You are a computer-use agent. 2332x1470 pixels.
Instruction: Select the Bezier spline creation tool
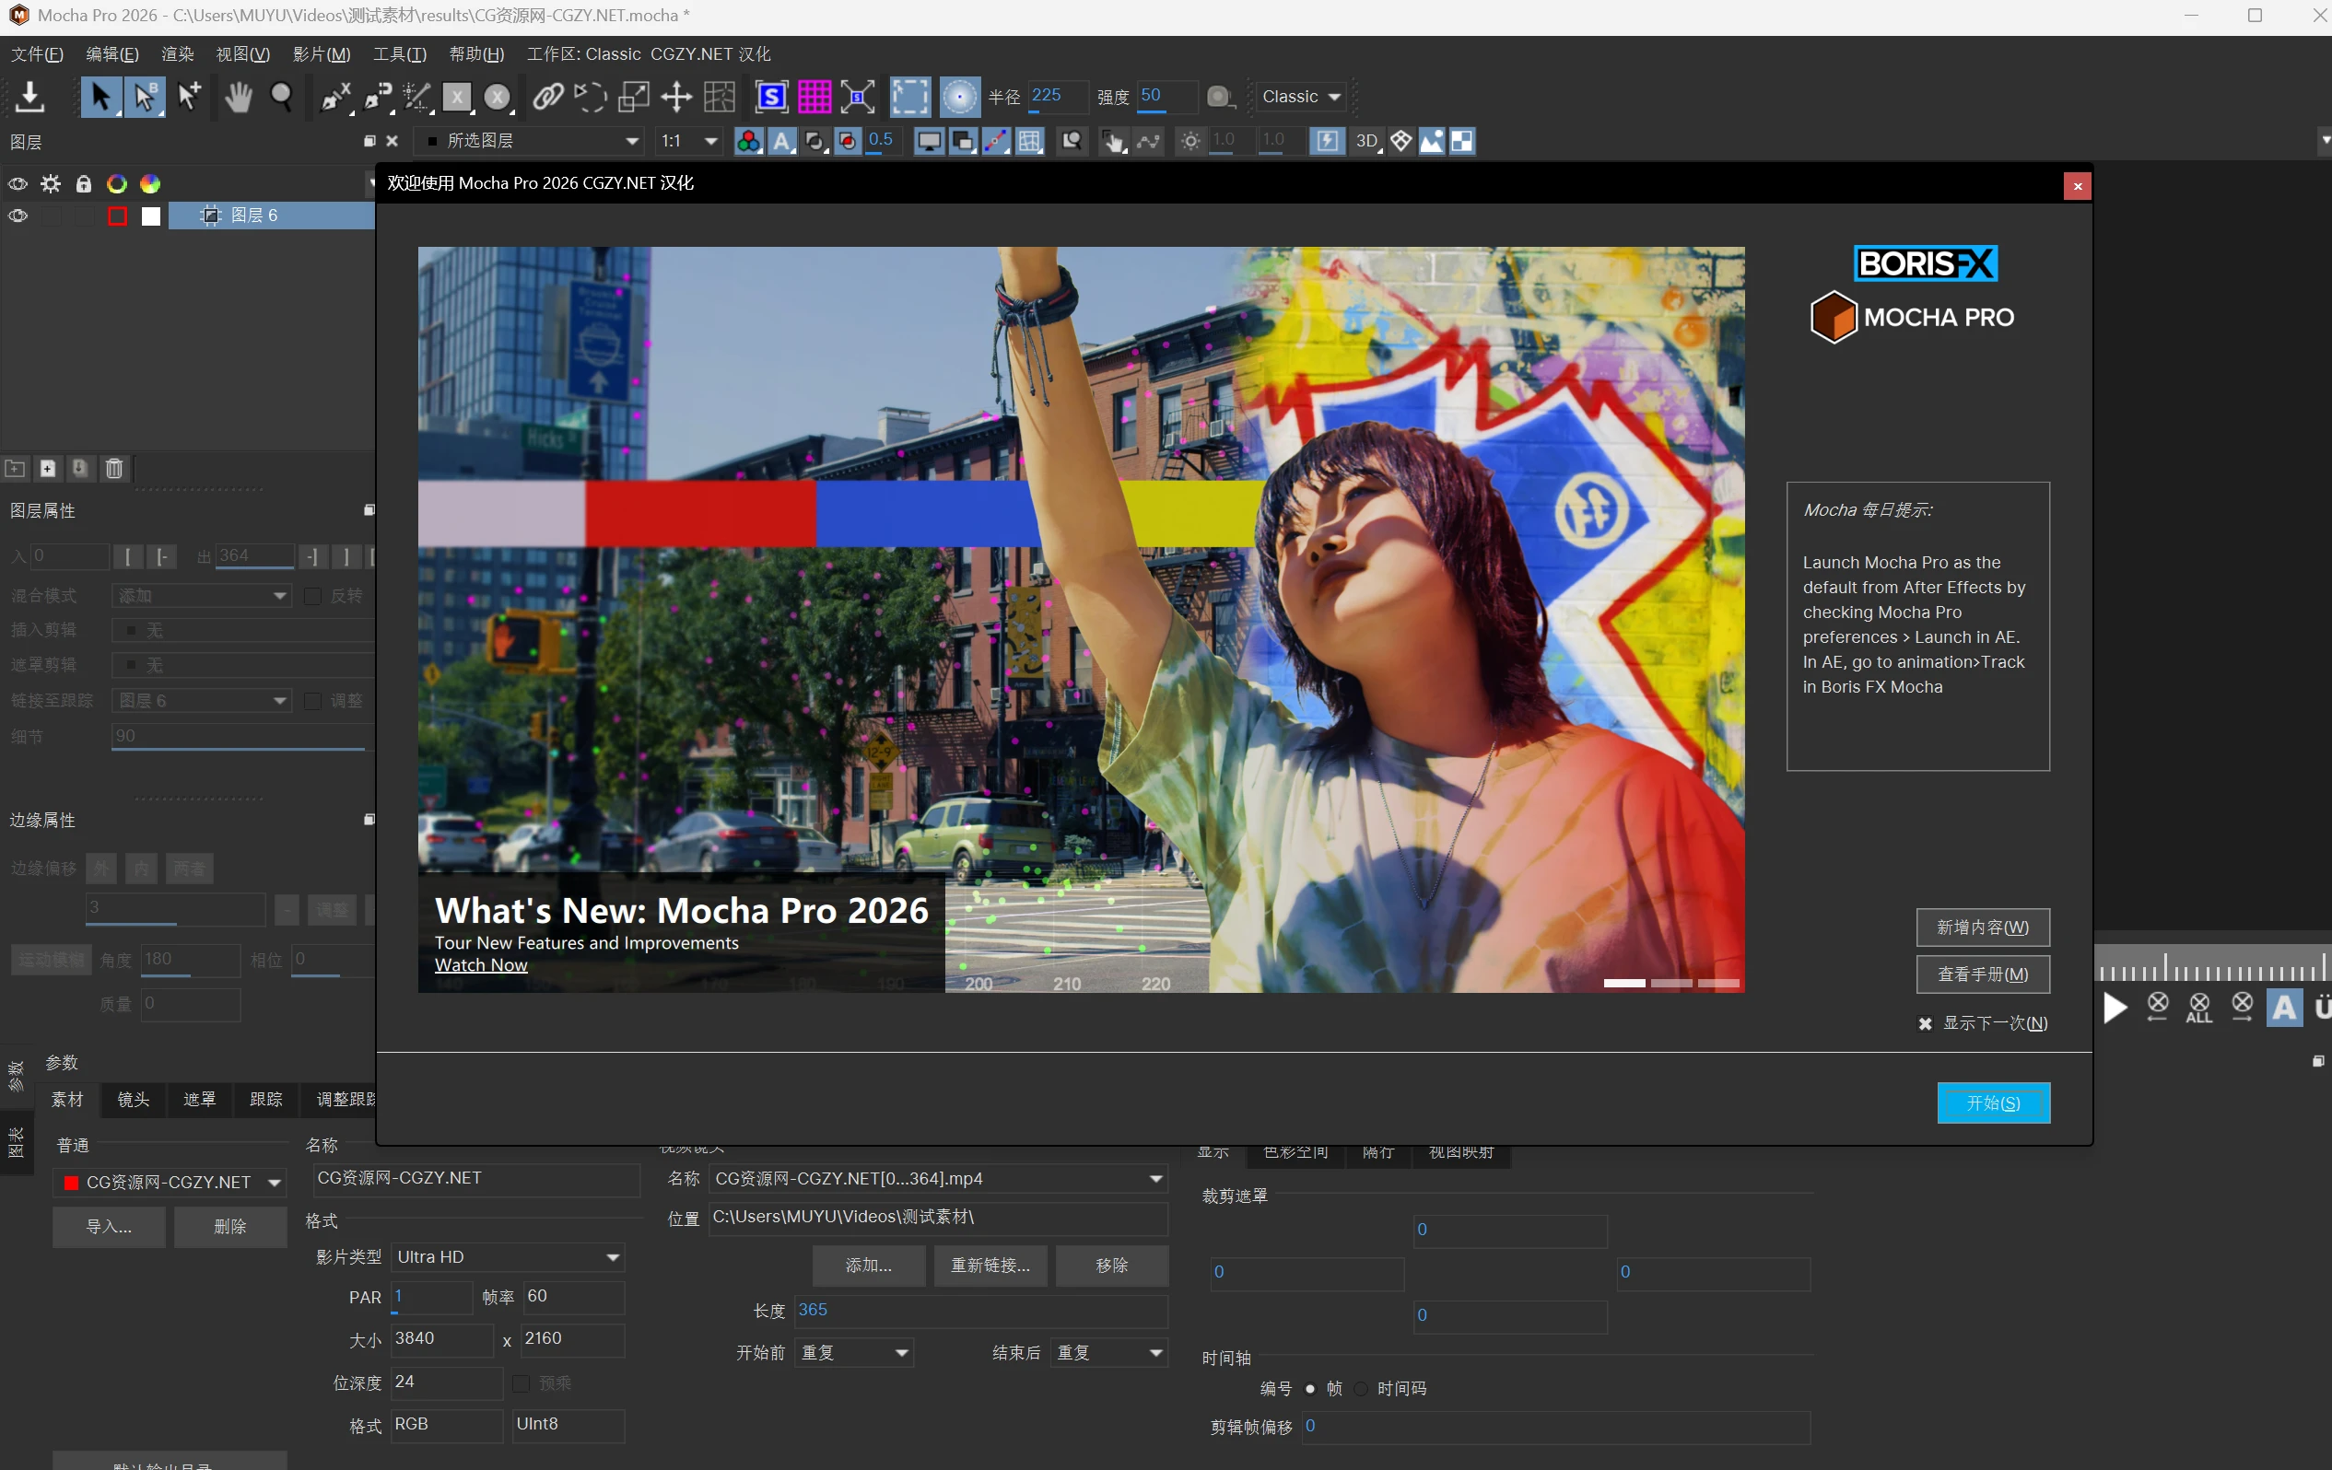point(377,97)
